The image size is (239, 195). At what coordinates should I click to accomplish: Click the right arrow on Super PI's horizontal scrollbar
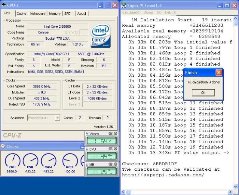click(230, 192)
